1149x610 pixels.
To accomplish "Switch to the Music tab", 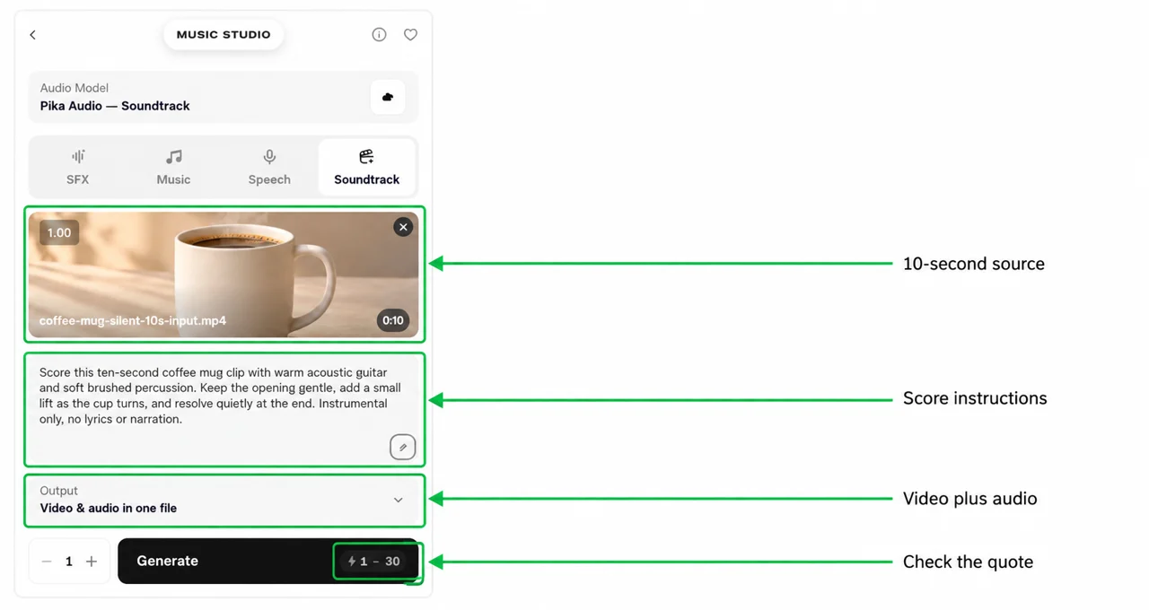I will pyautogui.click(x=173, y=167).
